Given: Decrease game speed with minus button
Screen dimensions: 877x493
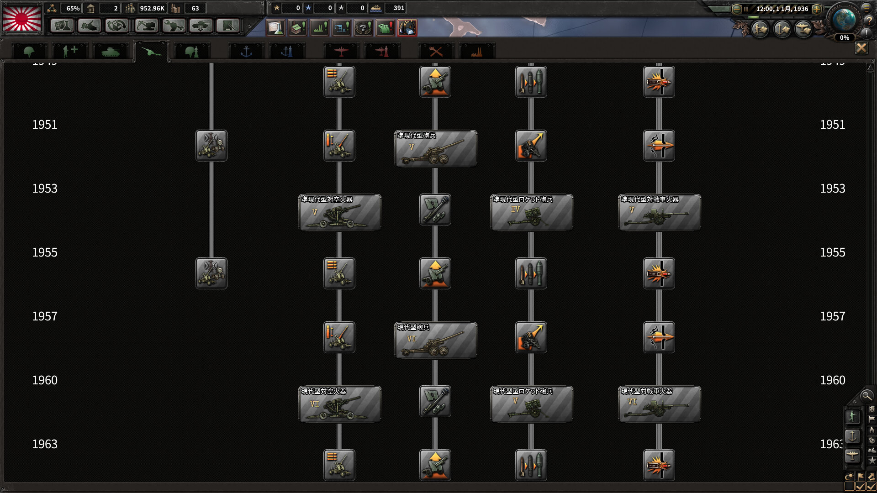Looking at the screenshot, I should (x=736, y=9).
